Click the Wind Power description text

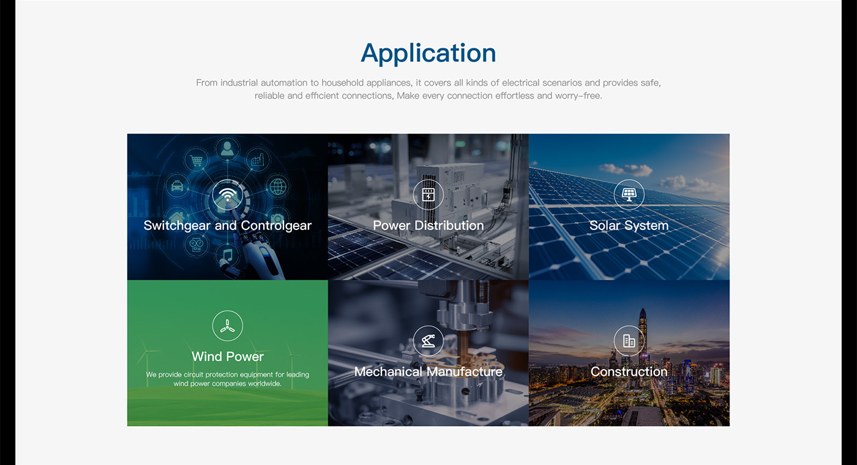pos(227,379)
